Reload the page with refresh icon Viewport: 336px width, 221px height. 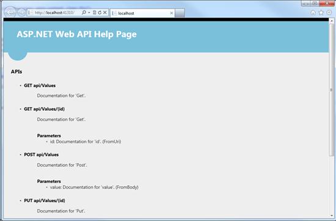[100, 13]
